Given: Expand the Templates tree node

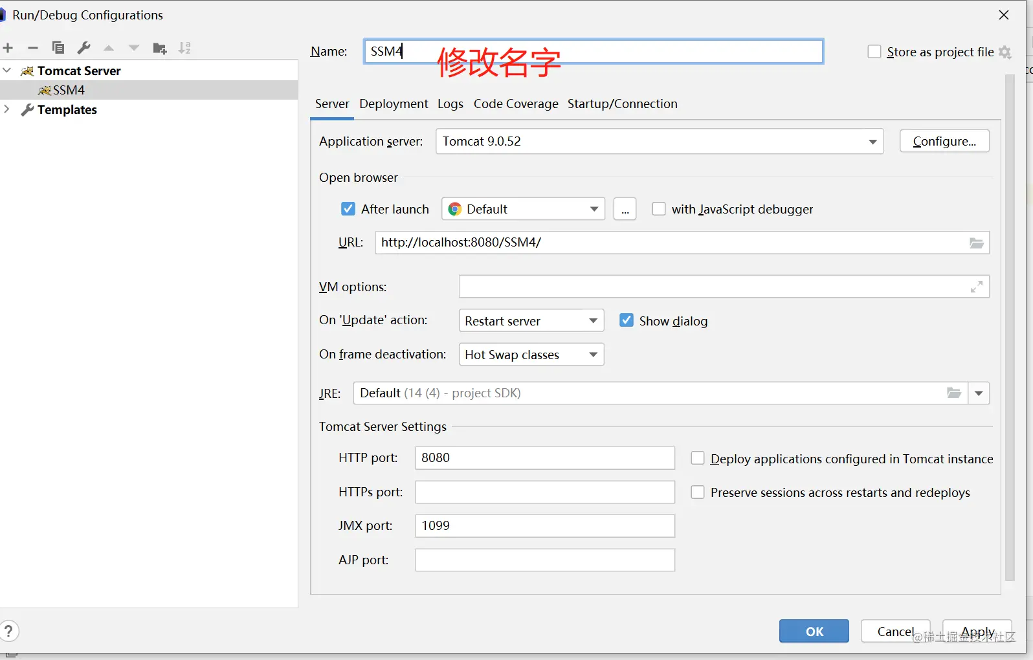Looking at the screenshot, I should point(7,109).
